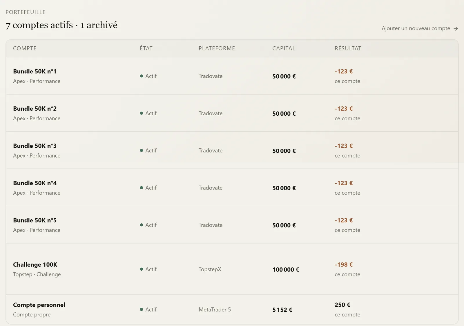Image resolution: width=464 pixels, height=326 pixels.
Task: Select the Bundle 50K n°3 row title
Action: pos(35,146)
